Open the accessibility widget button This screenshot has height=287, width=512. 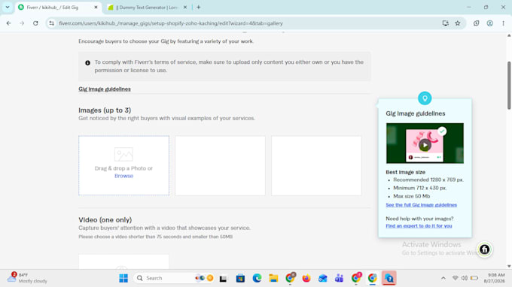click(484, 249)
